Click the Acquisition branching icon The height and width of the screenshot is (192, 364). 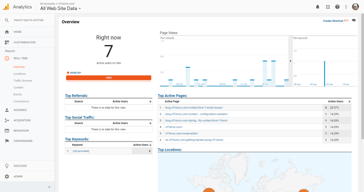[x=7, y=120]
